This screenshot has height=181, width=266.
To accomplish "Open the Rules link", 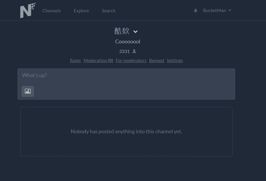I will (75, 61).
